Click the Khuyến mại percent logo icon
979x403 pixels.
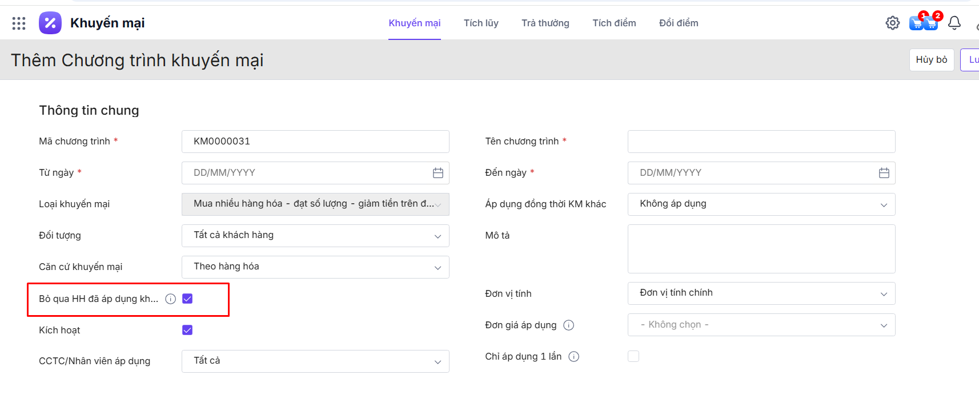50,23
